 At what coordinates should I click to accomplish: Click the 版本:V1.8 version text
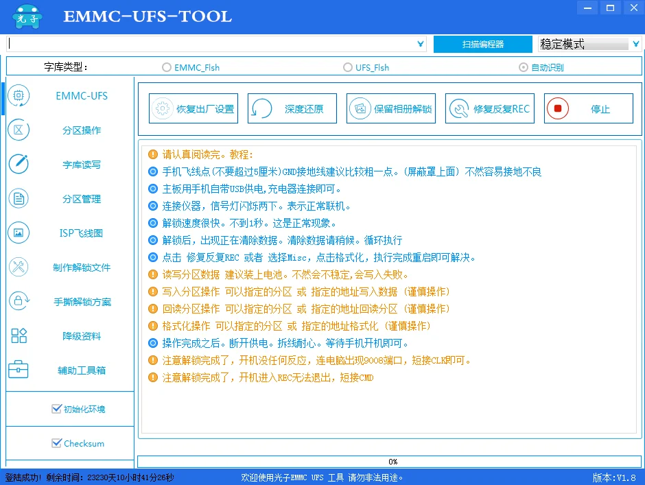point(614,477)
